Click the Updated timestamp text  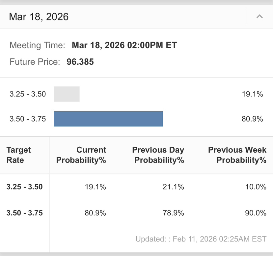pyautogui.click(x=201, y=239)
